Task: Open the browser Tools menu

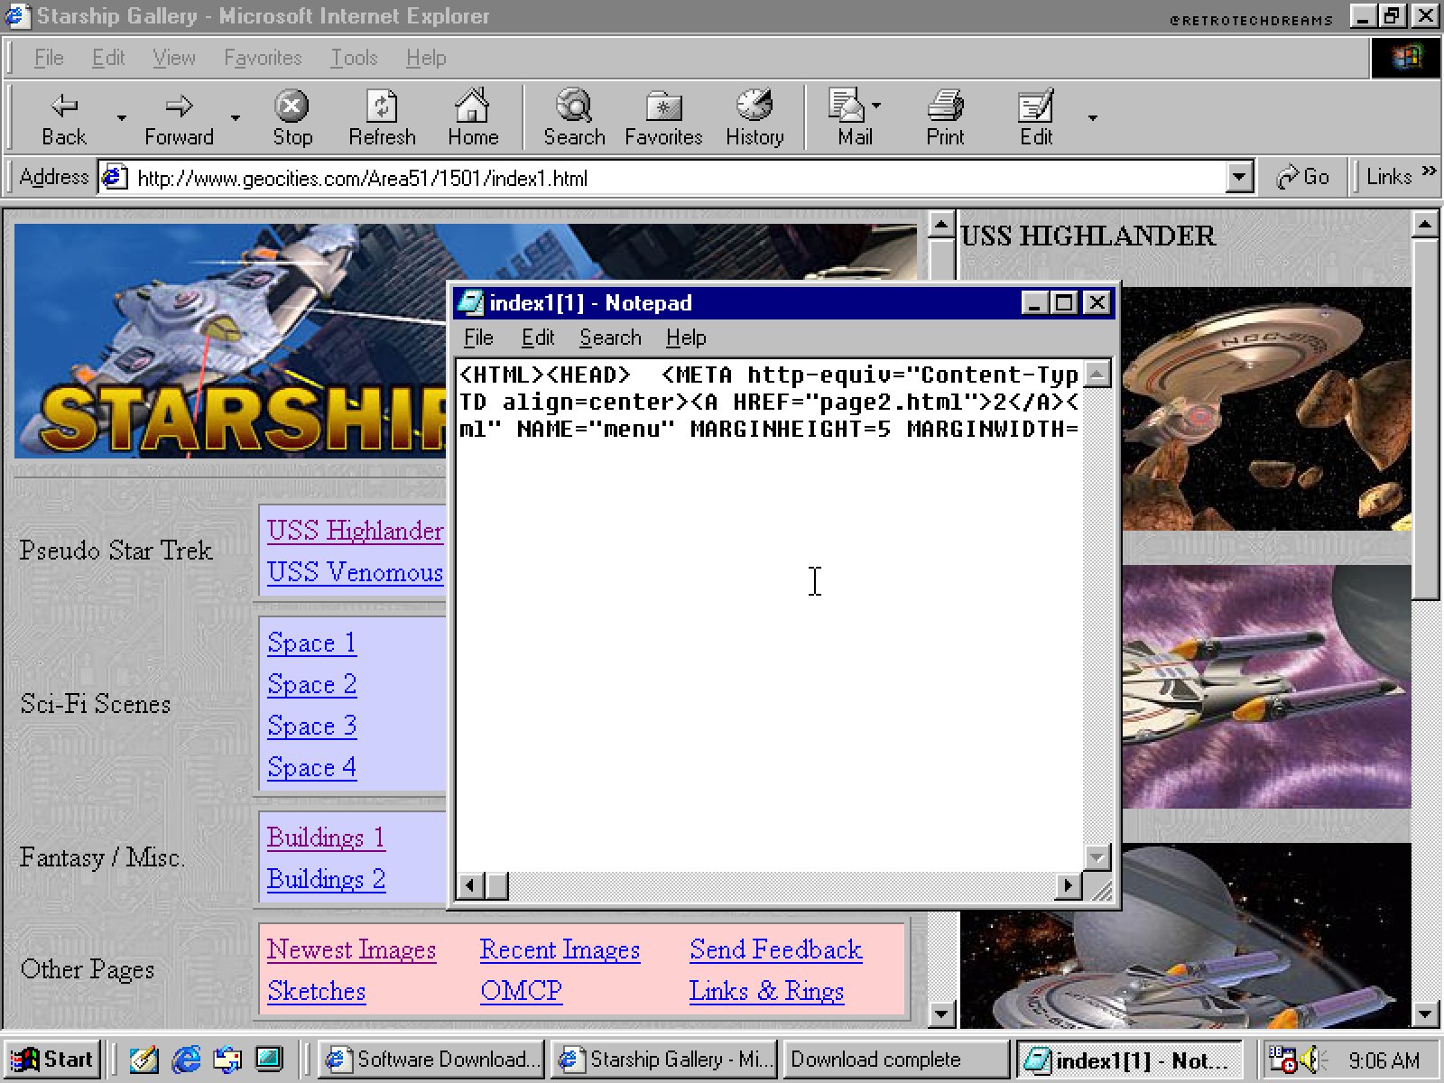Action: [x=354, y=58]
